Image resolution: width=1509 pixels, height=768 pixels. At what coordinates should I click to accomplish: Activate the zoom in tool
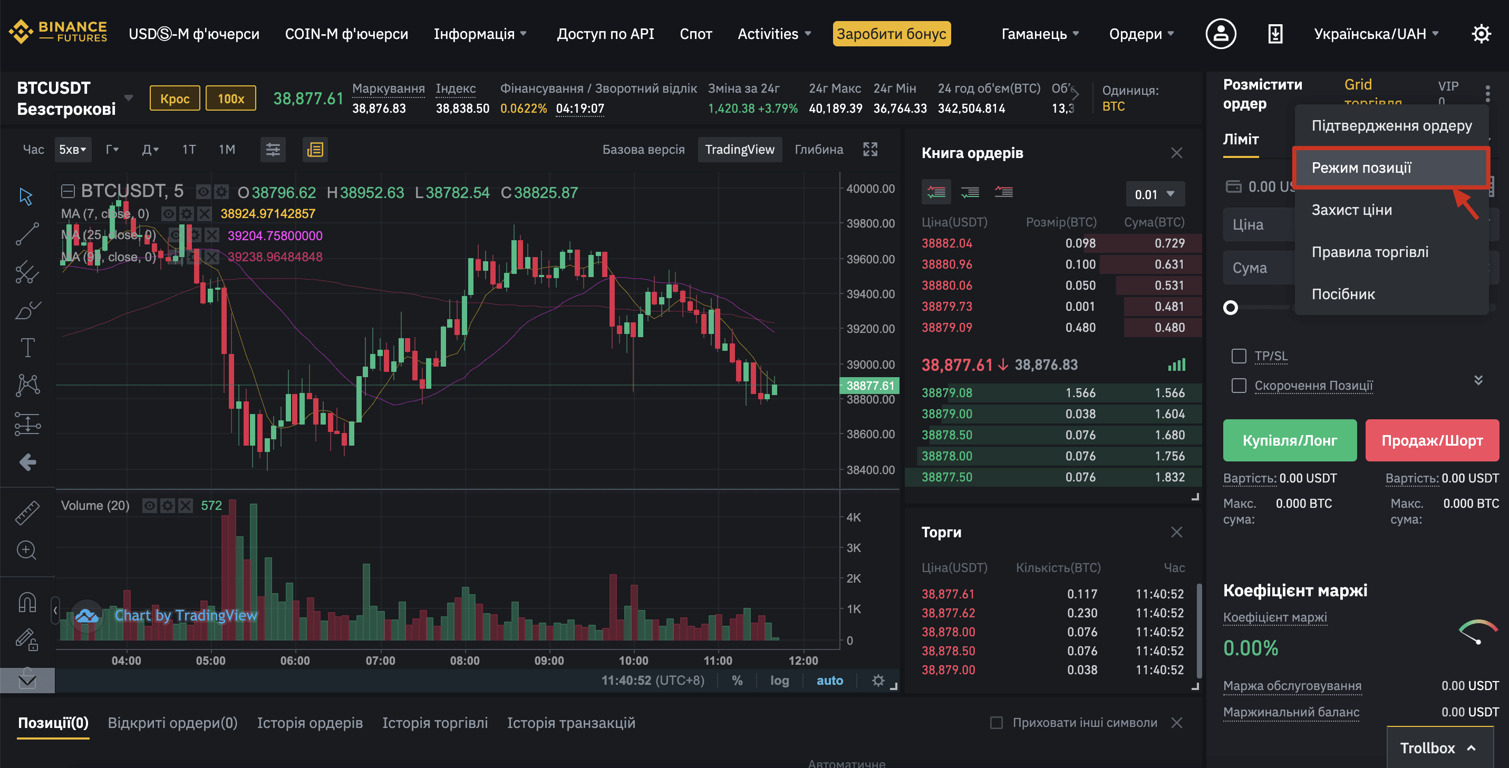tap(27, 550)
